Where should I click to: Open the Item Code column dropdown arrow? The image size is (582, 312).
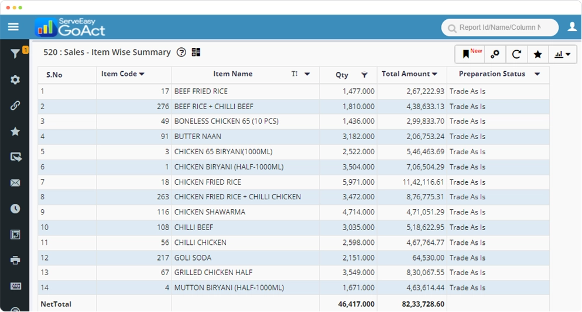pyautogui.click(x=142, y=74)
